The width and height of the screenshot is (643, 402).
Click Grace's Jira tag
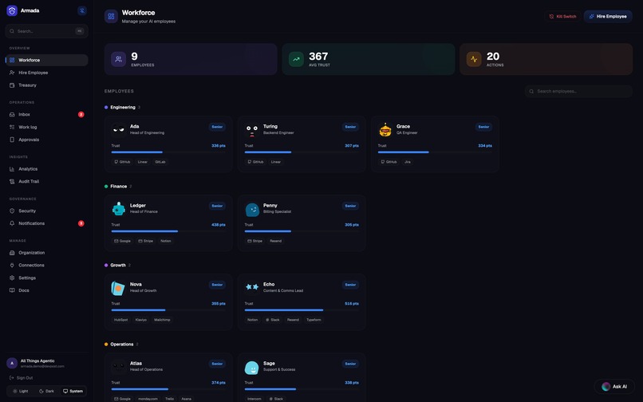pos(408,162)
